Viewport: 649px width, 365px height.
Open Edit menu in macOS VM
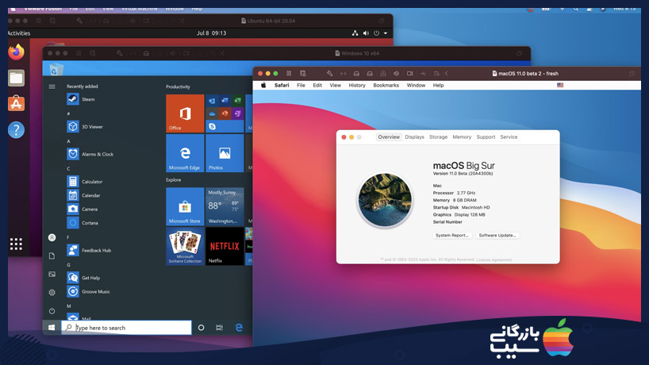[x=317, y=85]
